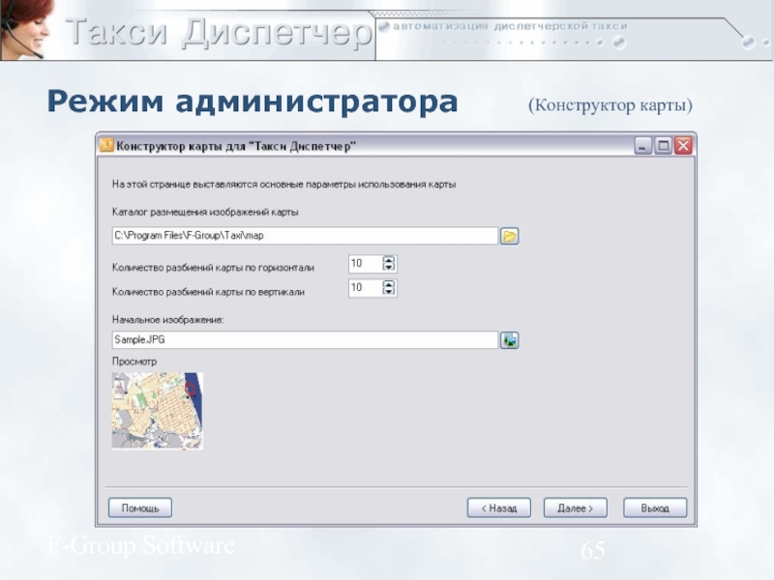Proceed with the Далее button

[576, 507]
